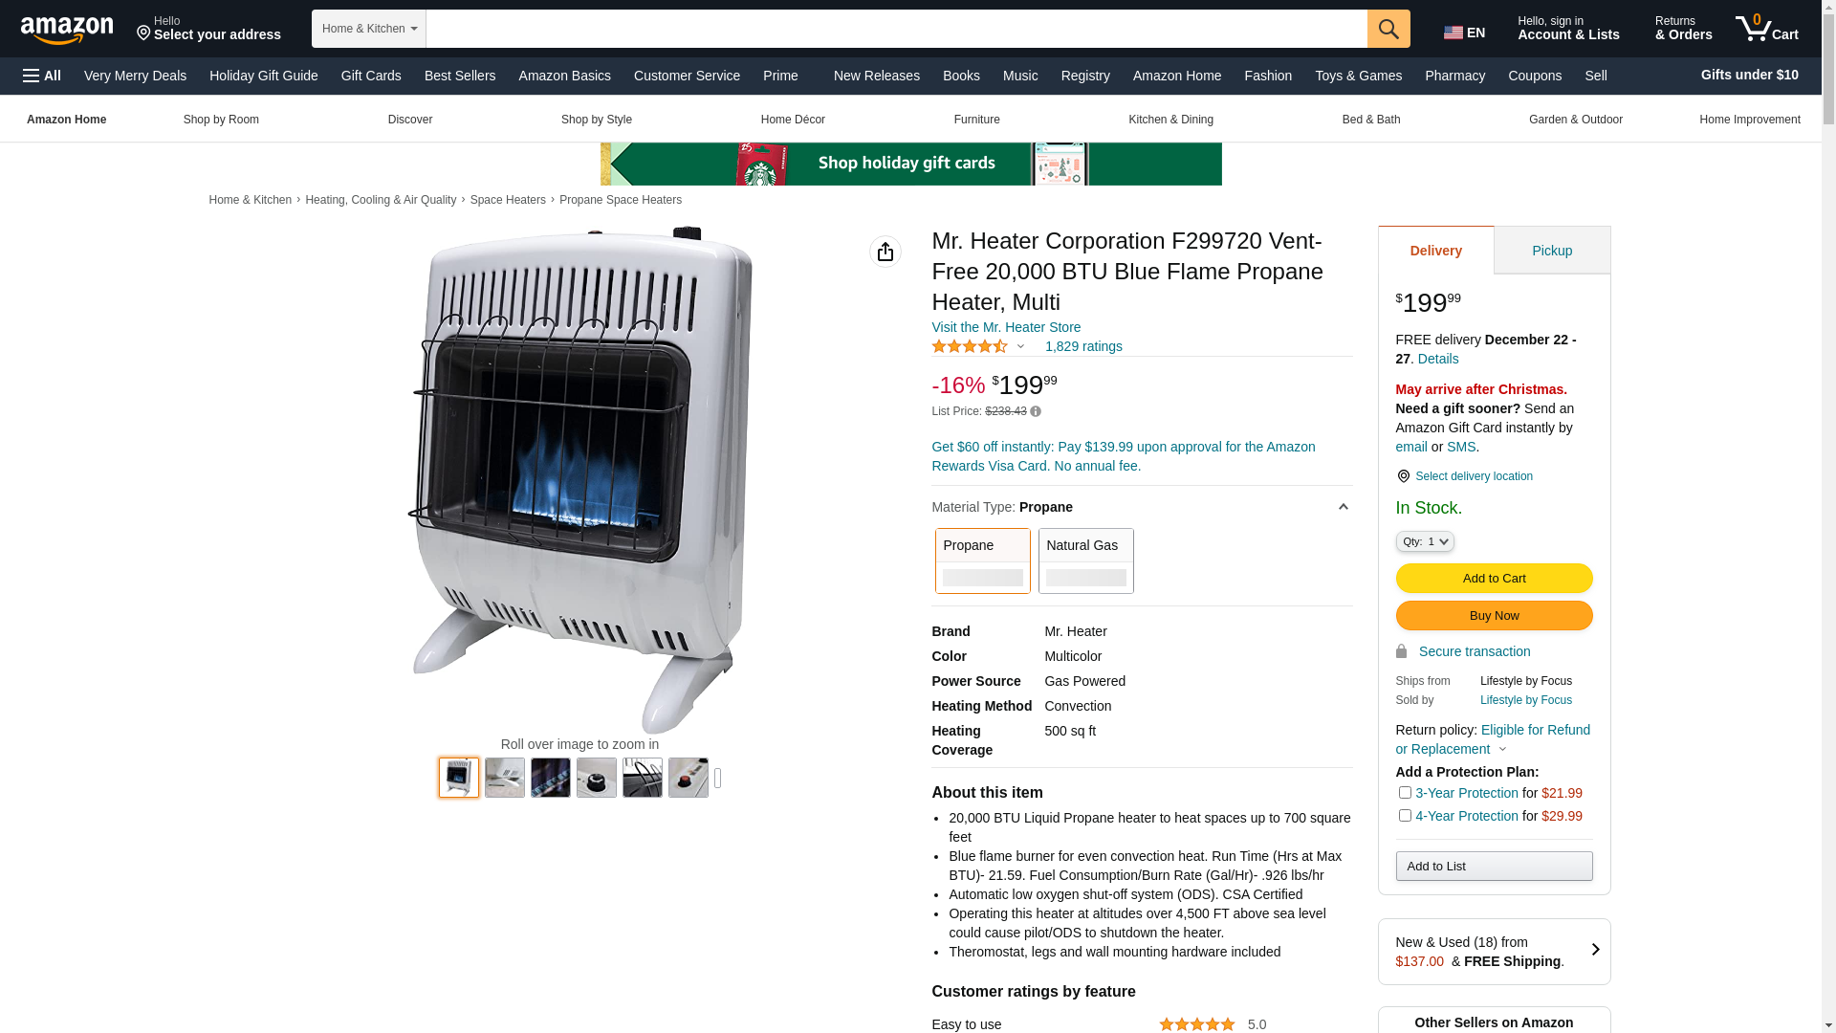Open the shopping cart icon
This screenshot has height=1033, width=1836.
tap(1767, 29)
